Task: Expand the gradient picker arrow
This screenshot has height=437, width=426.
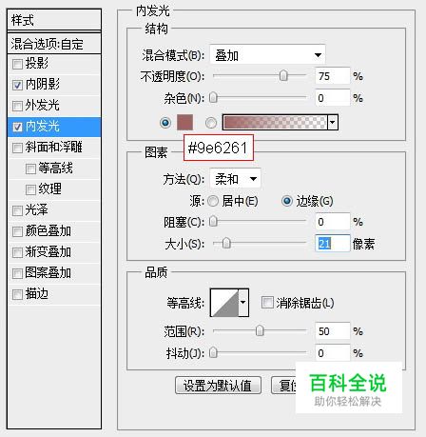Action: pos(333,123)
